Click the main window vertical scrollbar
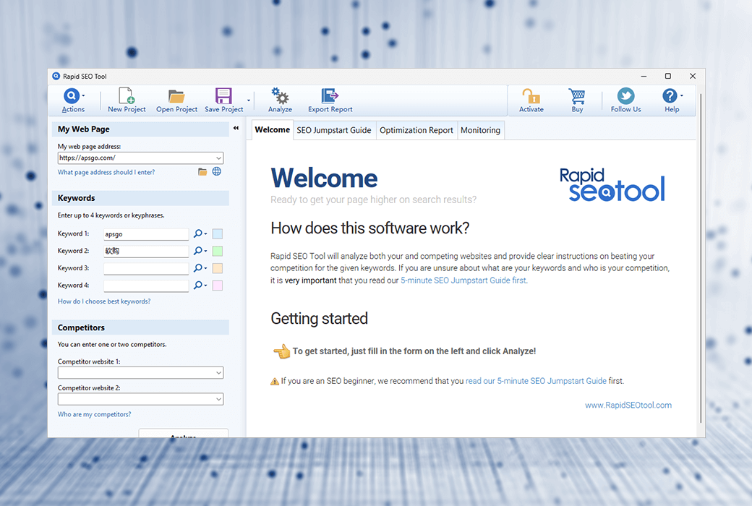The image size is (752, 506). 701,259
